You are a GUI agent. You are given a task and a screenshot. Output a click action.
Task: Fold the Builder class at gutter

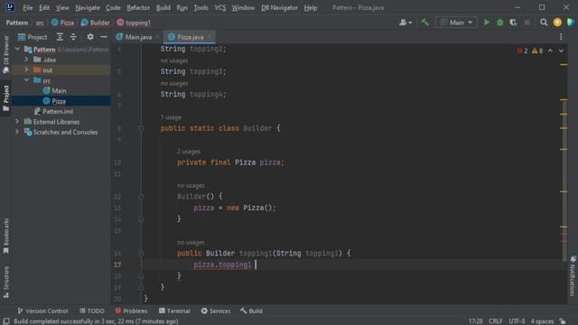coord(141,128)
